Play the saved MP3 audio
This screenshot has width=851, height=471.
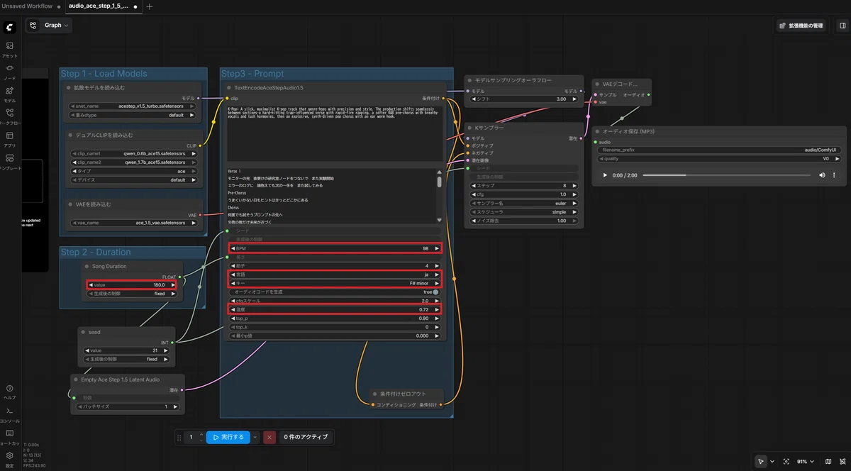pyautogui.click(x=605, y=175)
